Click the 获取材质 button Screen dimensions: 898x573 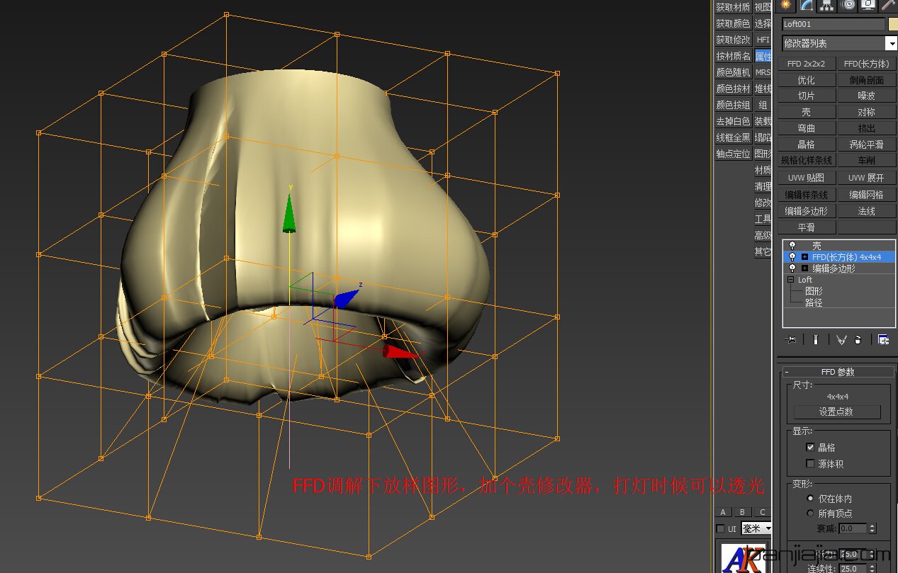(x=732, y=6)
